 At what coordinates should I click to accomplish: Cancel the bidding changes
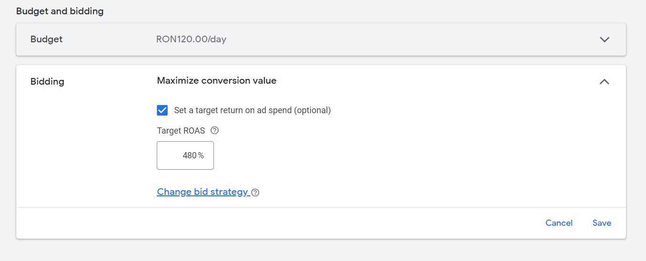[559, 223]
